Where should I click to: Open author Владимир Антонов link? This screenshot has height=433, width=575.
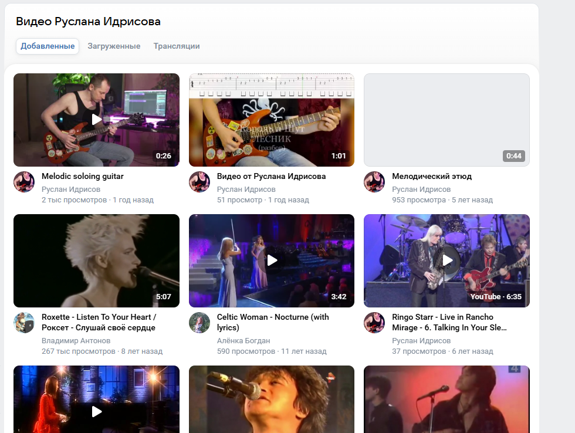tap(76, 341)
